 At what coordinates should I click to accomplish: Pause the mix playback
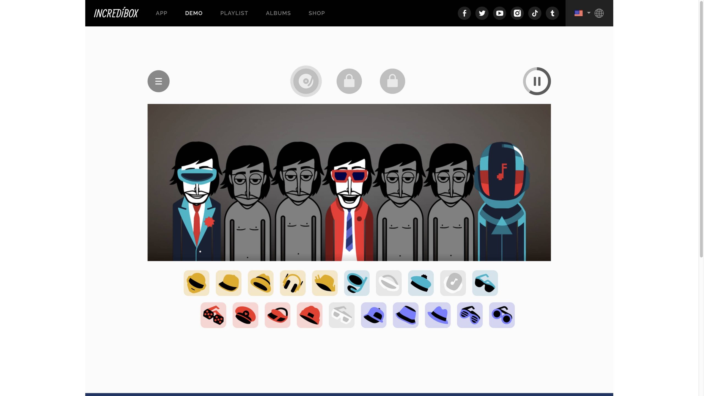point(537,81)
